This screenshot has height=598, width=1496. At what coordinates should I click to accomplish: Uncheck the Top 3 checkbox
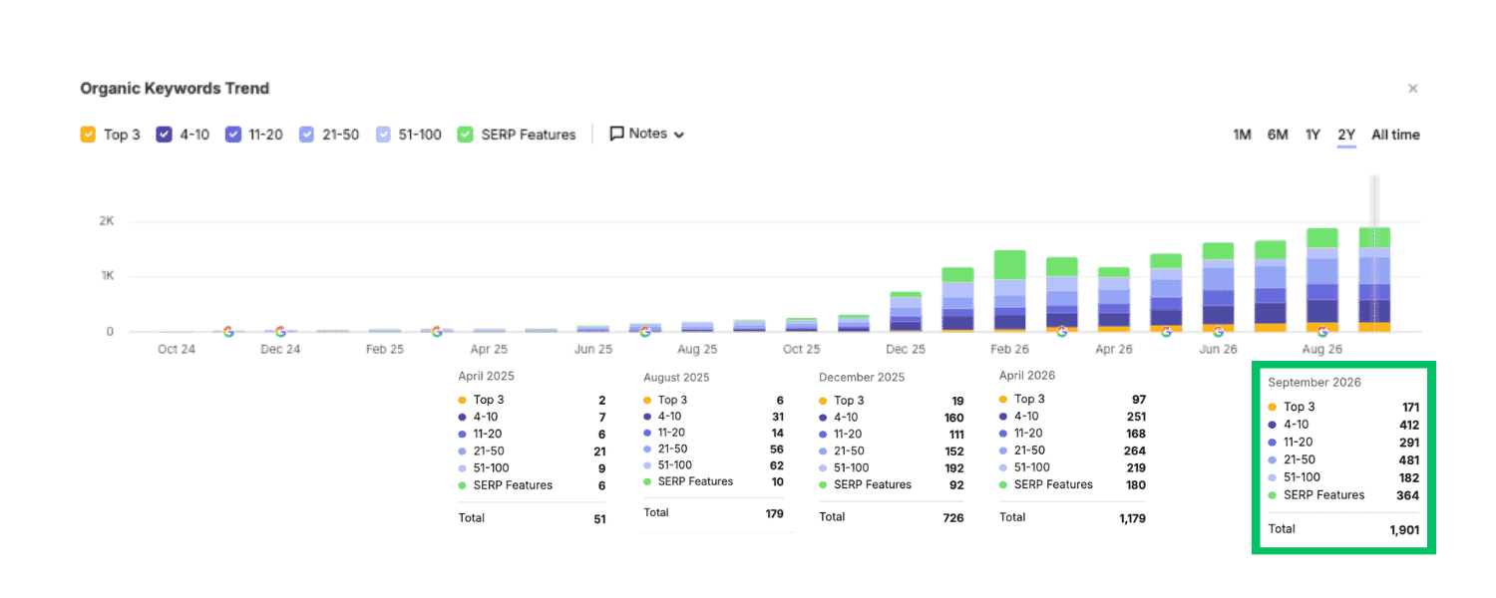click(x=88, y=135)
